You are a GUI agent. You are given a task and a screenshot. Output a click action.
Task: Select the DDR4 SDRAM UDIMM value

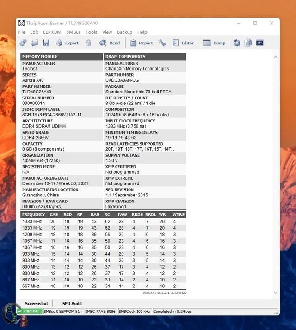point(44,126)
